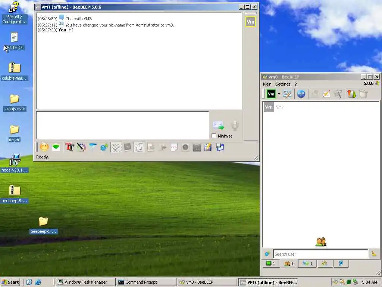Click the blue funnel filter icon

[93, 147]
